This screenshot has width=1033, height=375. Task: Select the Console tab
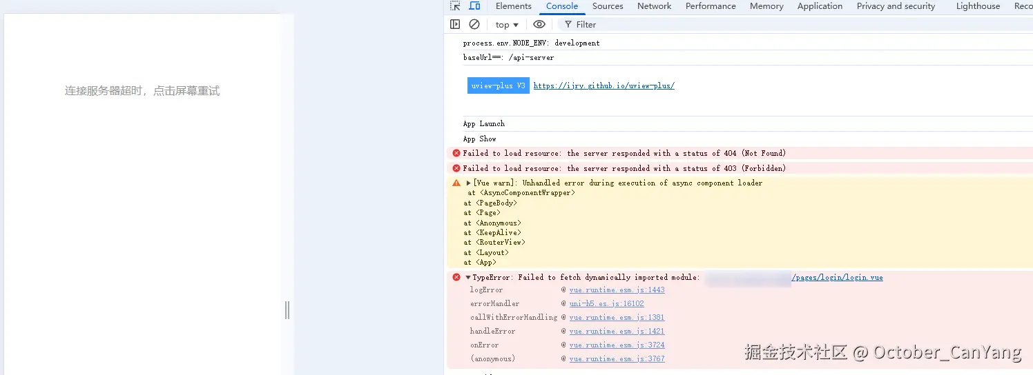tap(562, 6)
